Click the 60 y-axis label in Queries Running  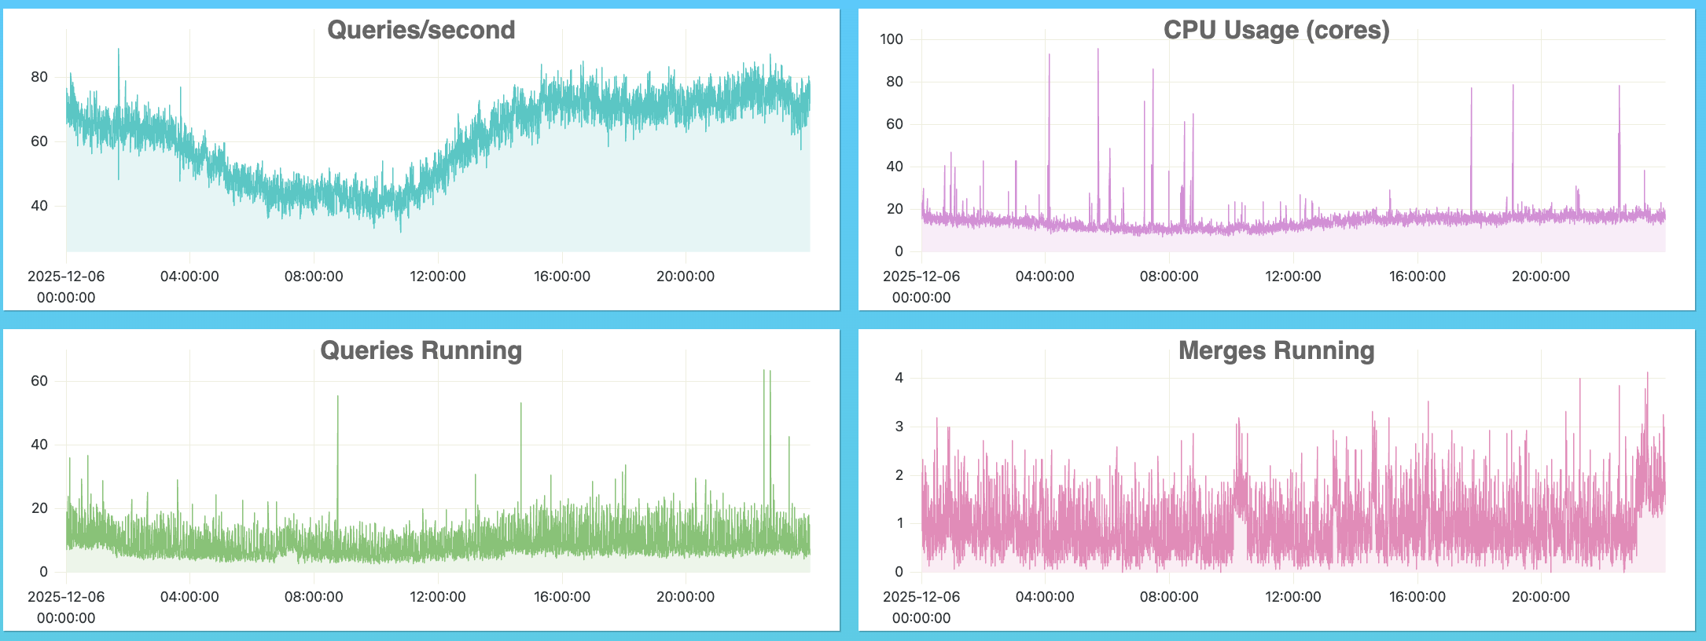pyautogui.click(x=39, y=381)
